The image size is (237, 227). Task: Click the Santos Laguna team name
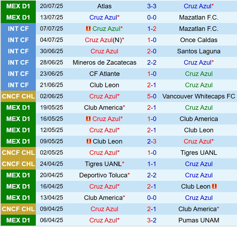[x=199, y=51]
